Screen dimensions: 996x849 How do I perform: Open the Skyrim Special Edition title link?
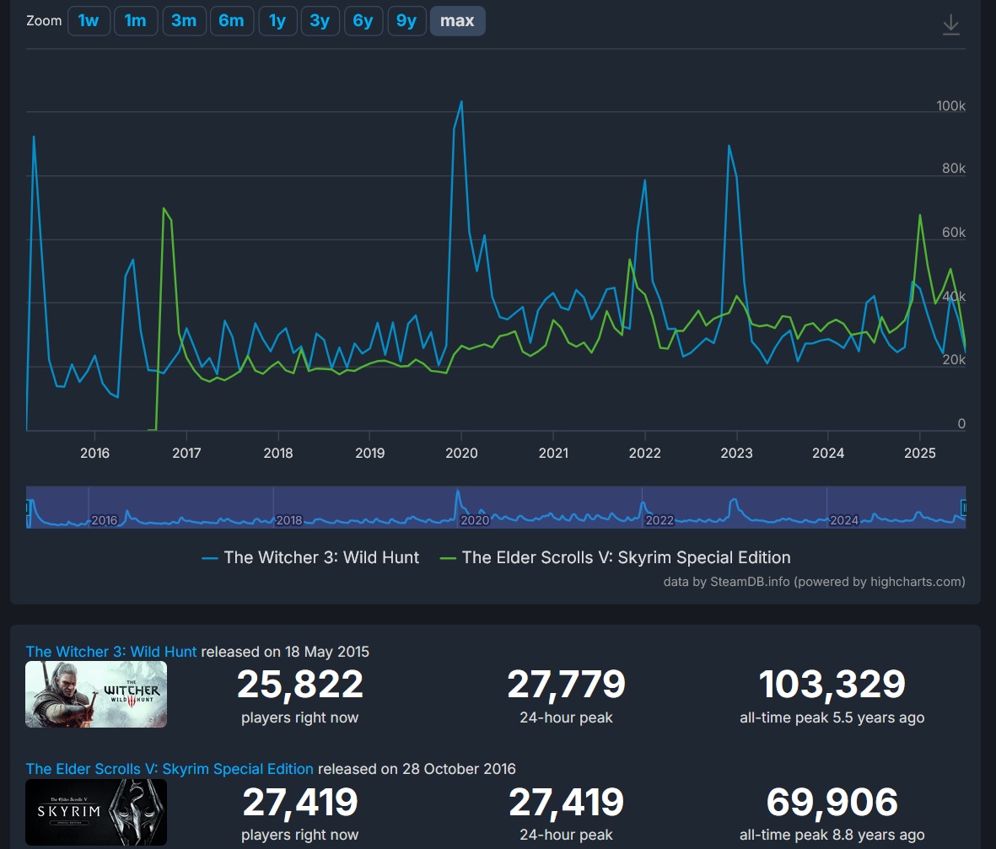coord(170,769)
